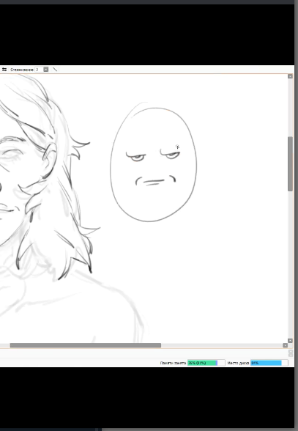
Task: Click the stabilizer label text in the toolbar
Action: (22, 70)
